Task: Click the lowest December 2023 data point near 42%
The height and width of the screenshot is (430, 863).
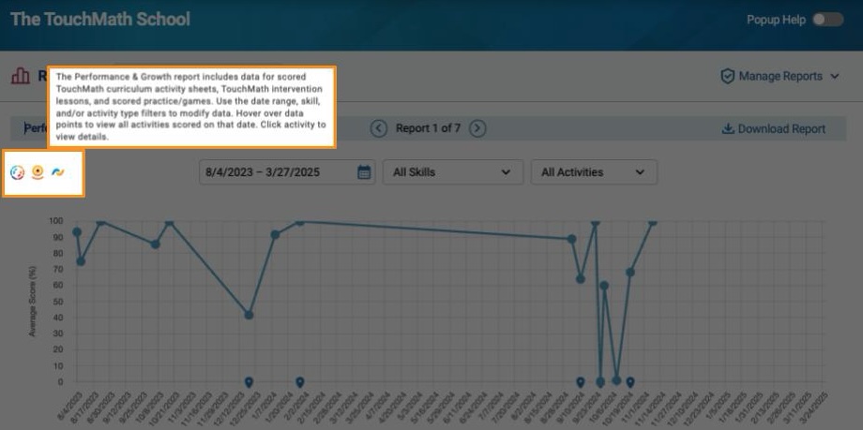Action: (249, 315)
